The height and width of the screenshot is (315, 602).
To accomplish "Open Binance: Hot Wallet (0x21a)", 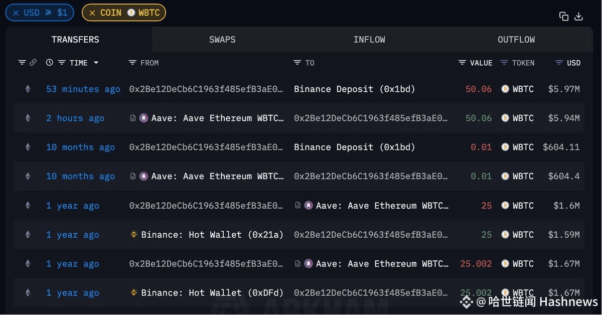I will coord(212,235).
